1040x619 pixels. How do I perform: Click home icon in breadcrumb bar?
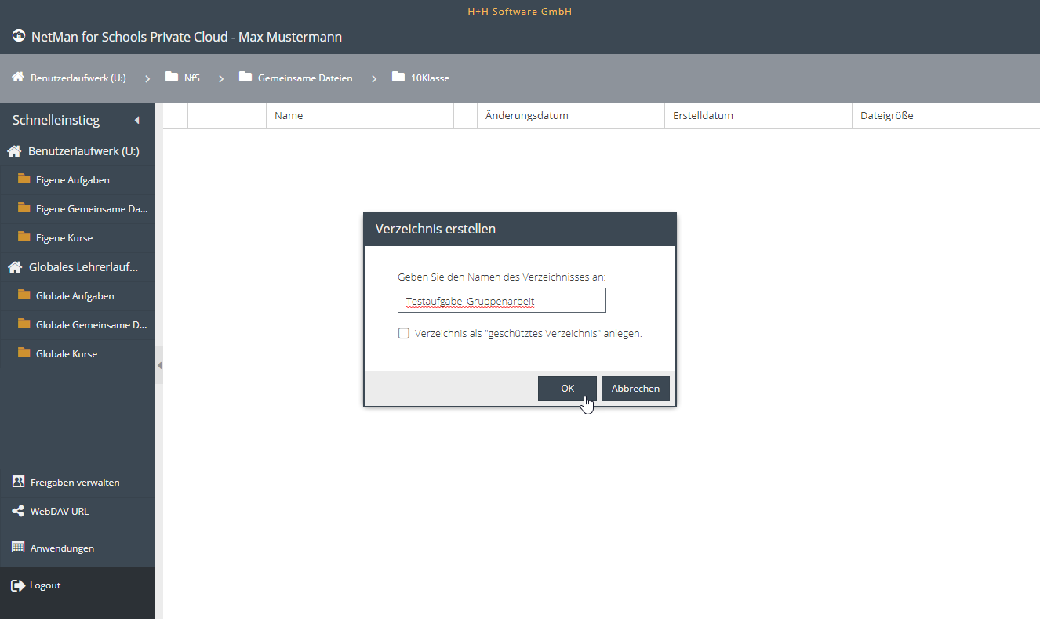18,78
